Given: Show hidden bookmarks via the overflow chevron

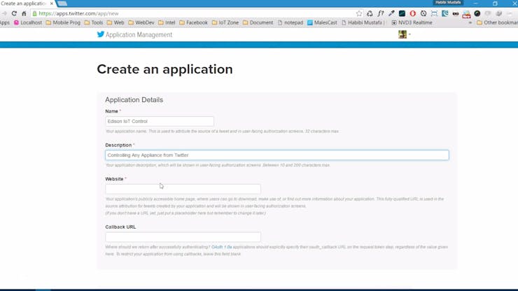Looking at the screenshot, I should click(x=470, y=23).
